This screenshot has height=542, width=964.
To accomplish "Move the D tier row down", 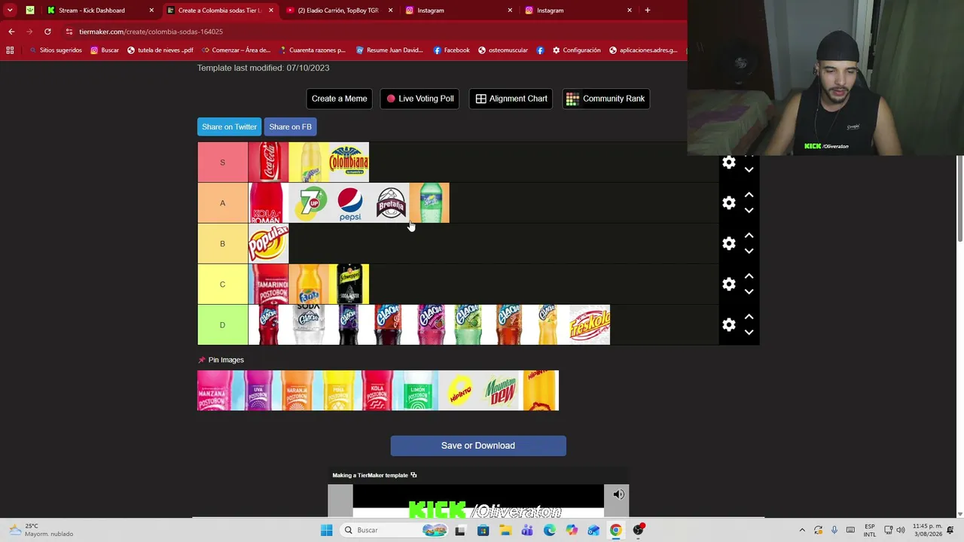I will coord(749,333).
